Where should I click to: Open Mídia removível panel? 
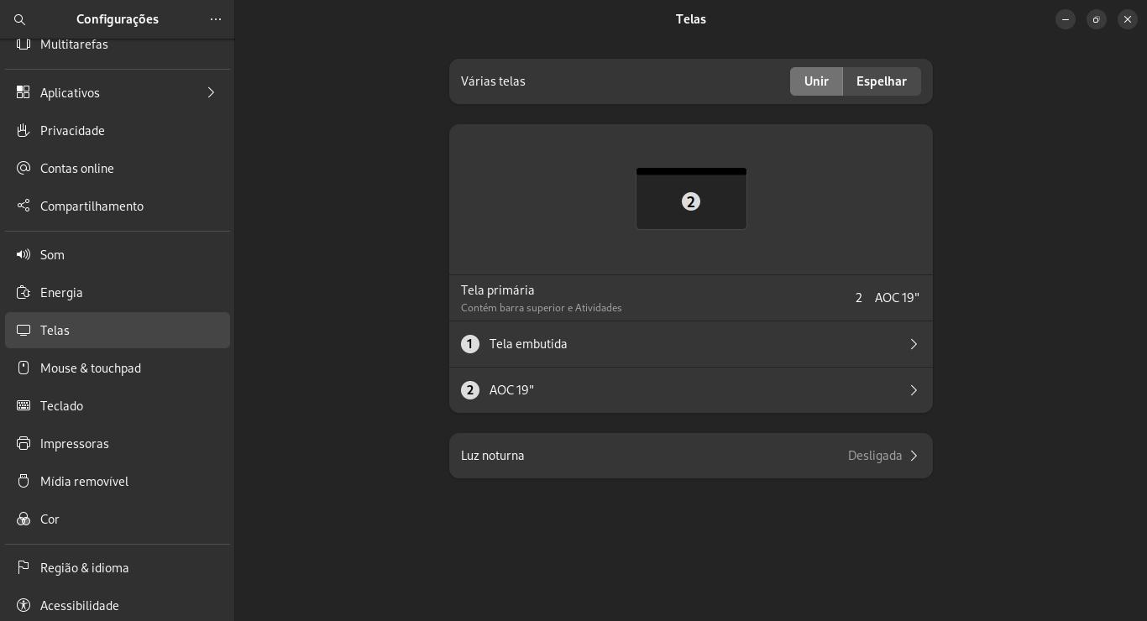click(x=118, y=482)
